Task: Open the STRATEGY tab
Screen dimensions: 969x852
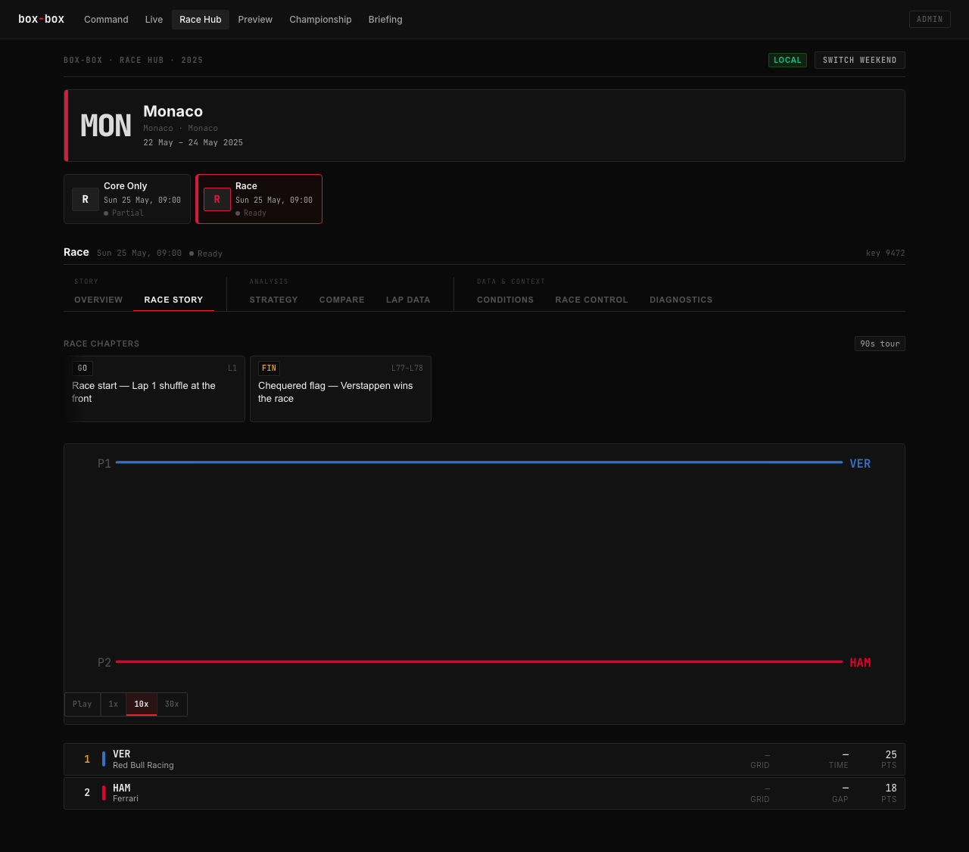Action: coord(273,300)
